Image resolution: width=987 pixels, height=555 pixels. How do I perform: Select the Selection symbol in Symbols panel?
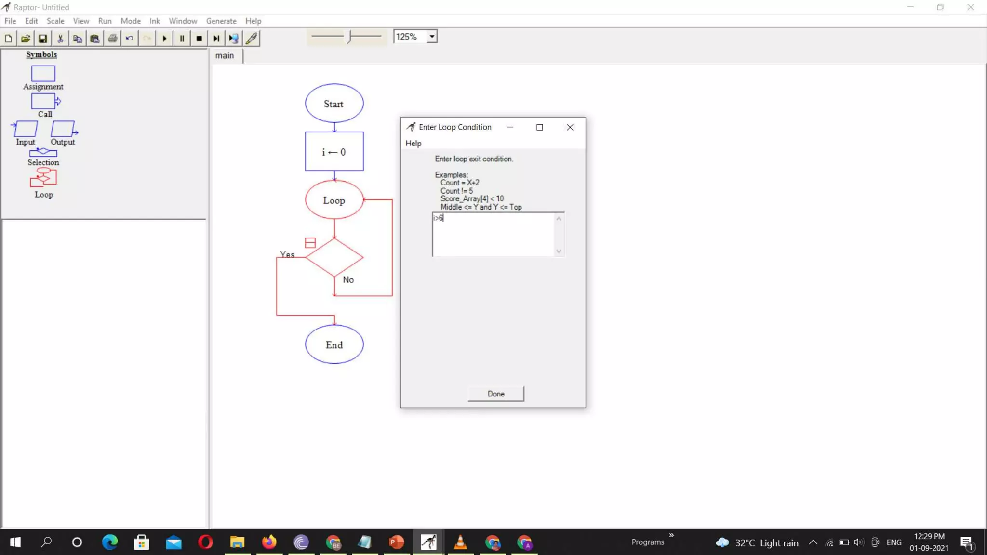click(x=43, y=153)
